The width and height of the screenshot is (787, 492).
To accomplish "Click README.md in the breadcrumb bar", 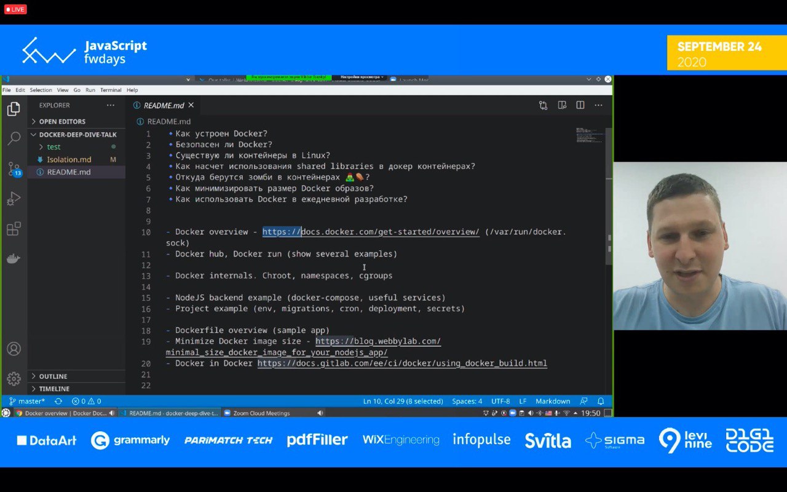I will tap(169, 122).
